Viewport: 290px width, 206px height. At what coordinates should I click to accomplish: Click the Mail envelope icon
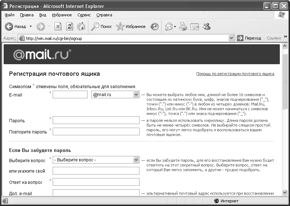[x=169, y=27]
